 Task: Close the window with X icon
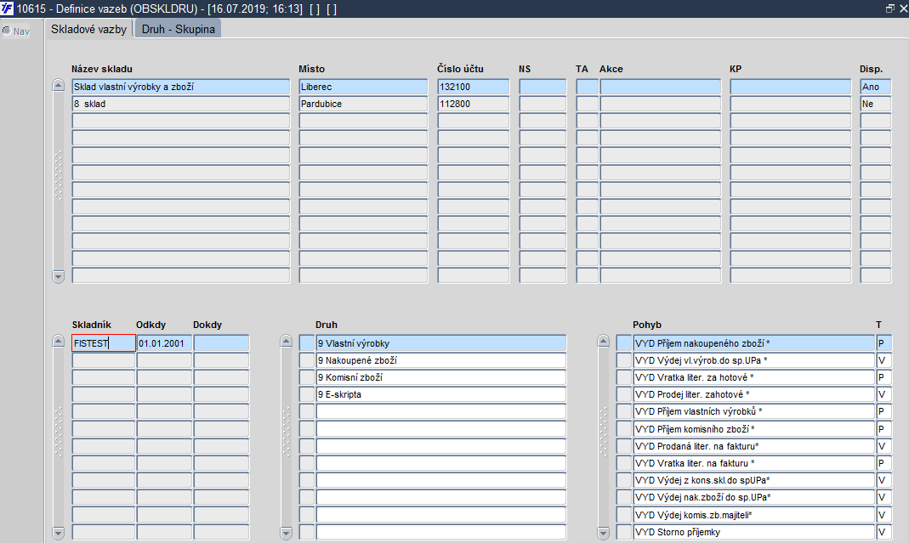click(903, 8)
